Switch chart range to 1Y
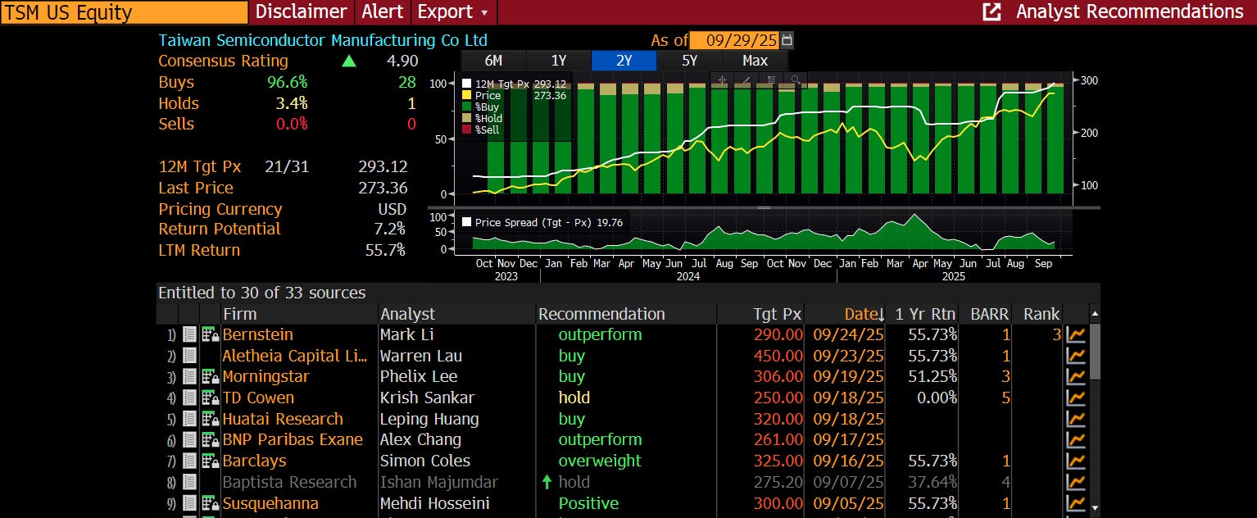 click(x=559, y=61)
